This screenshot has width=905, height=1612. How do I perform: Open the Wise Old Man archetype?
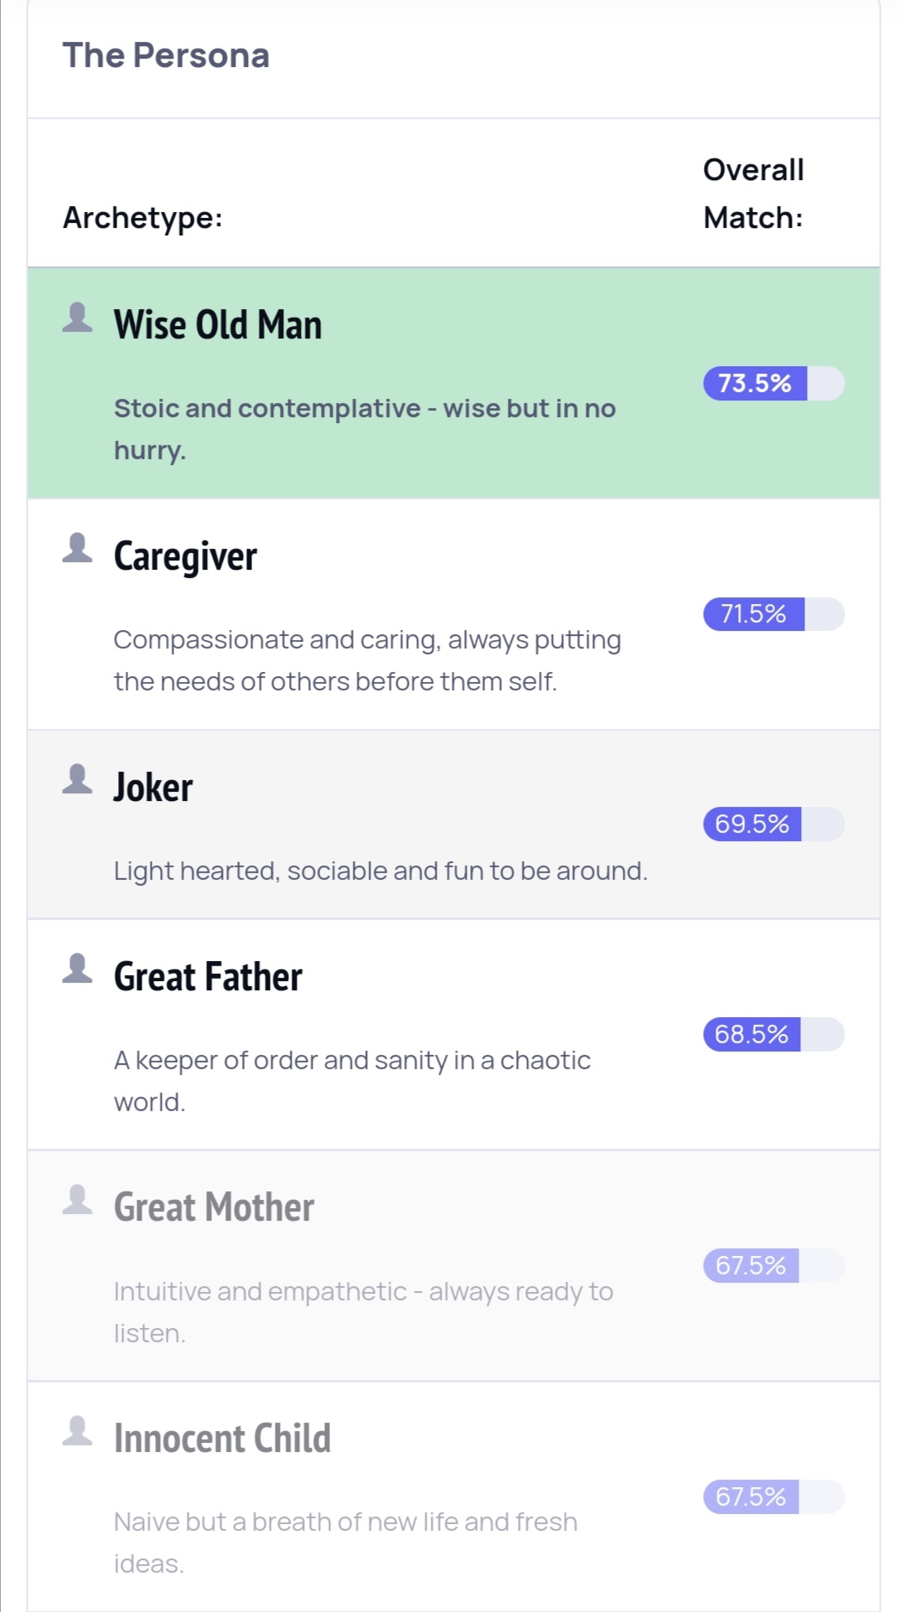(218, 325)
